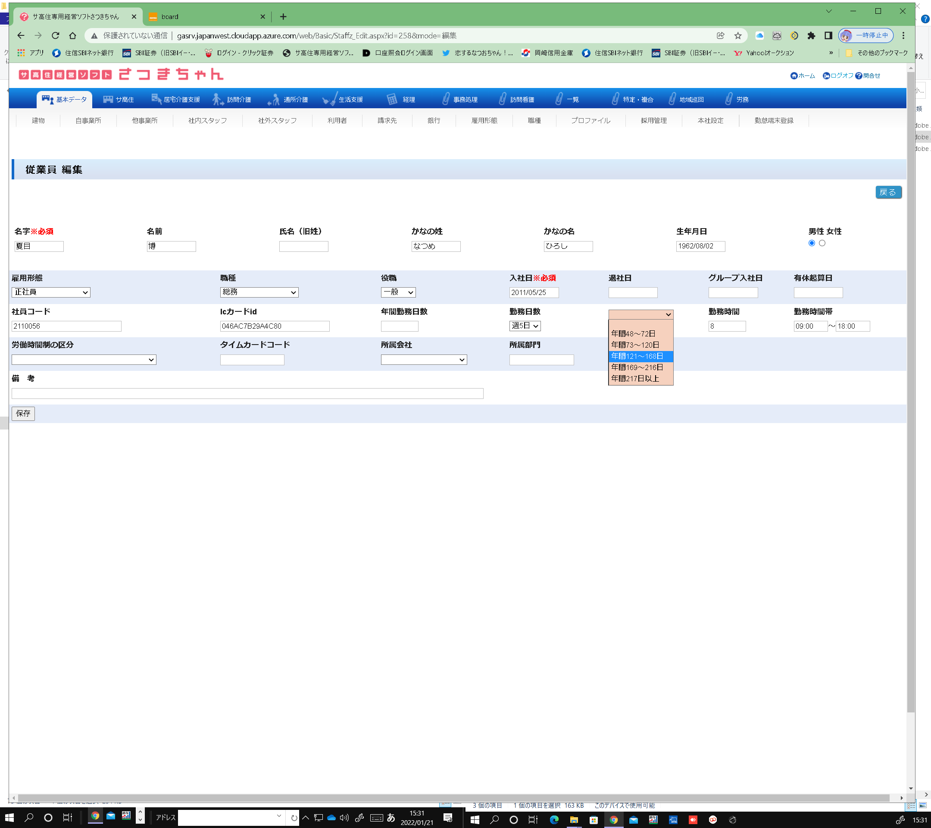
Task: Choose 年間169～216日 from the open list
Action: (x=637, y=367)
